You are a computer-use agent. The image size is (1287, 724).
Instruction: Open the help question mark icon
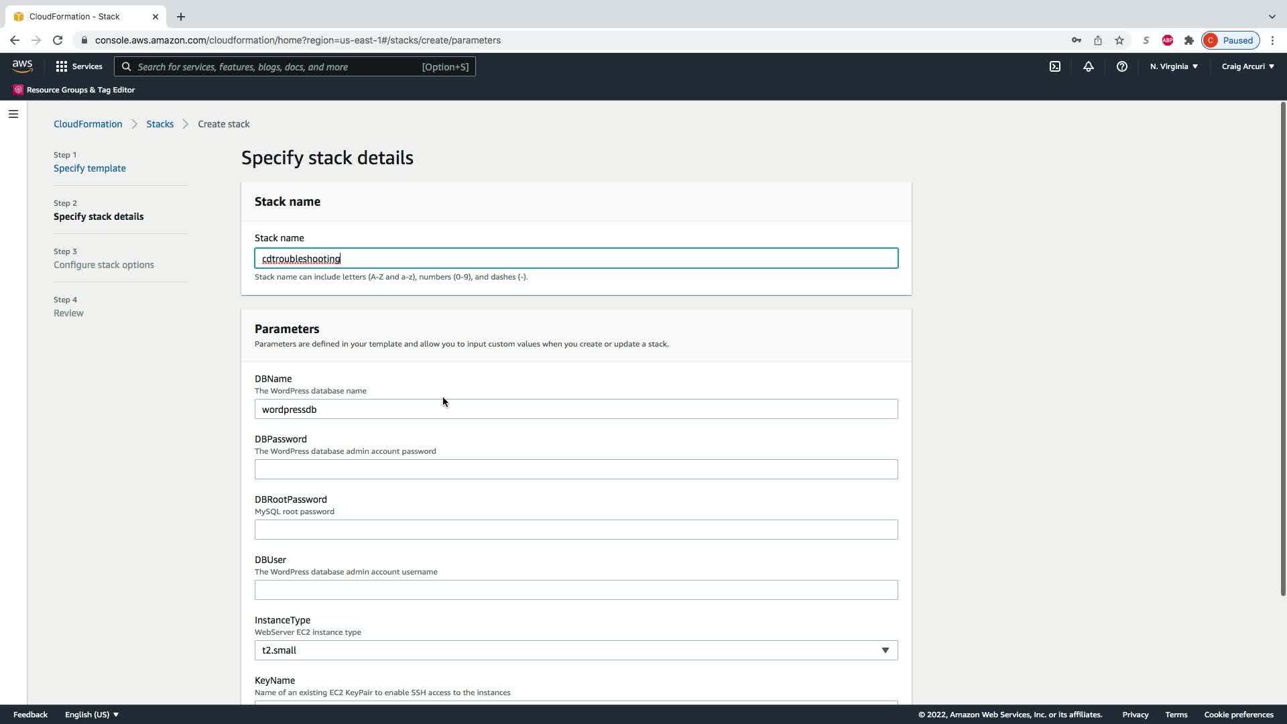click(x=1122, y=66)
